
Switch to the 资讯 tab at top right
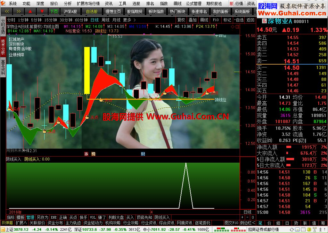251,4
